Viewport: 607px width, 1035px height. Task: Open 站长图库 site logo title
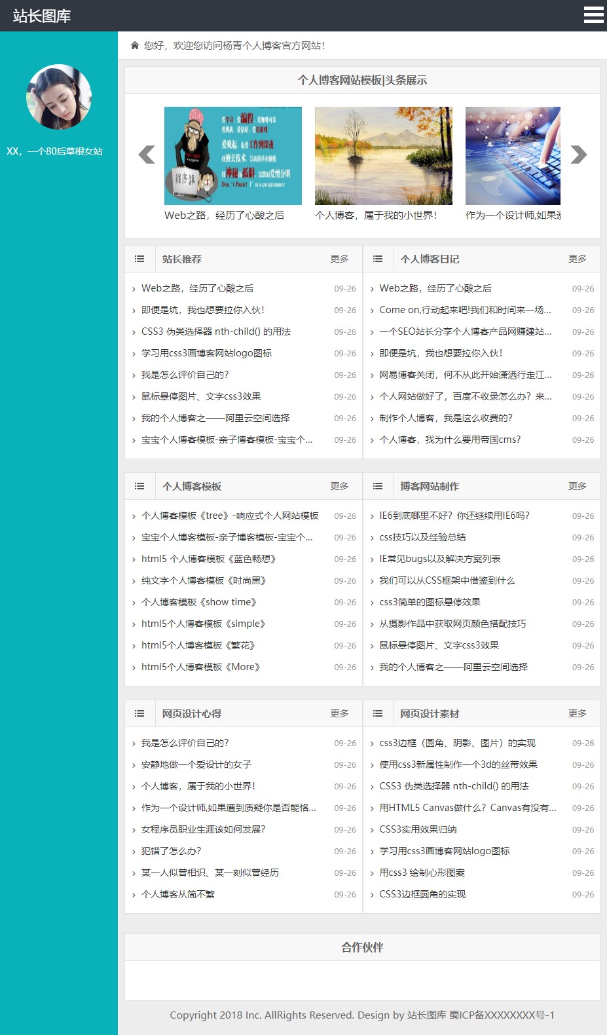point(42,16)
